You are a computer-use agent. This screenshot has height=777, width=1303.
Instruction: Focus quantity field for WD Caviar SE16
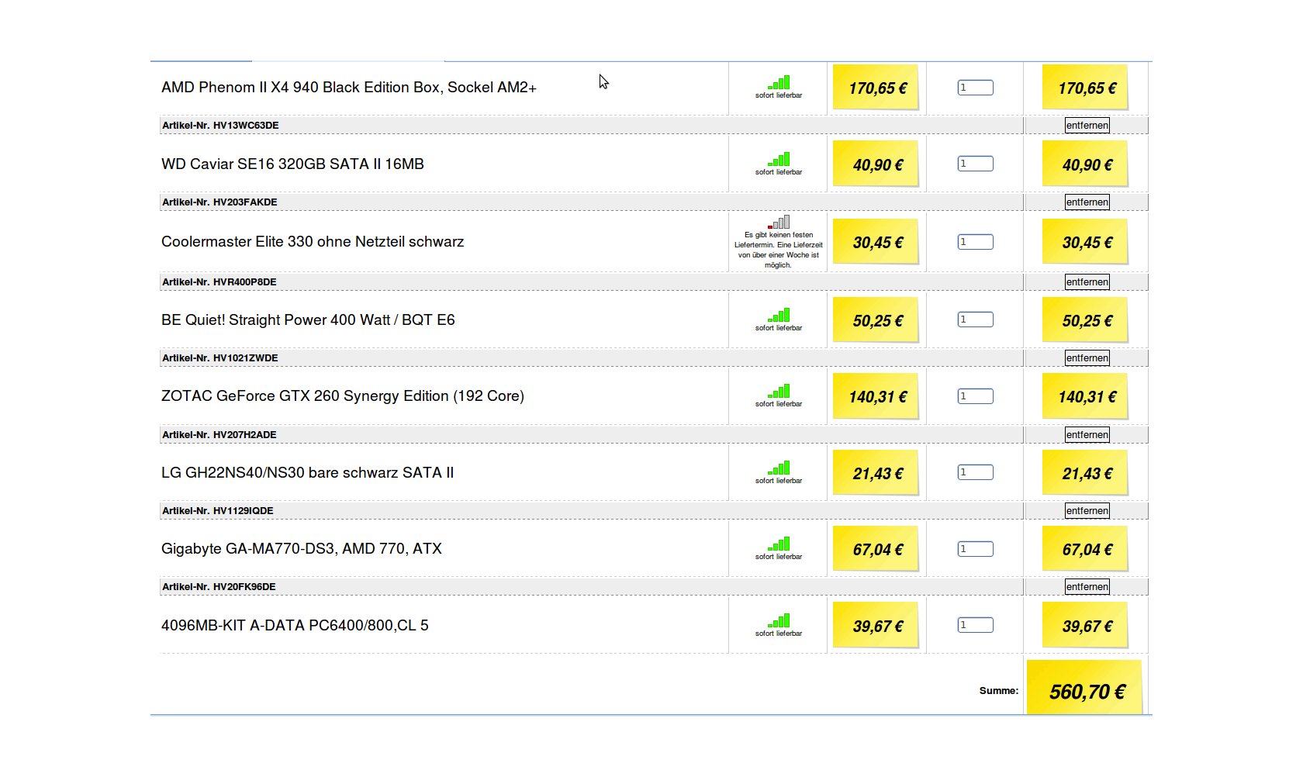coord(975,164)
